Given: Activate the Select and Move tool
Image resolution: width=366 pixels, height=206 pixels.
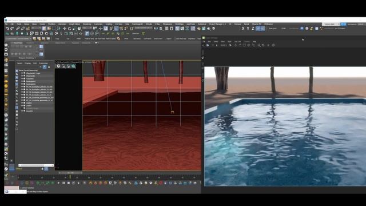Looking at the screenshot, I should tap(65, 29).
